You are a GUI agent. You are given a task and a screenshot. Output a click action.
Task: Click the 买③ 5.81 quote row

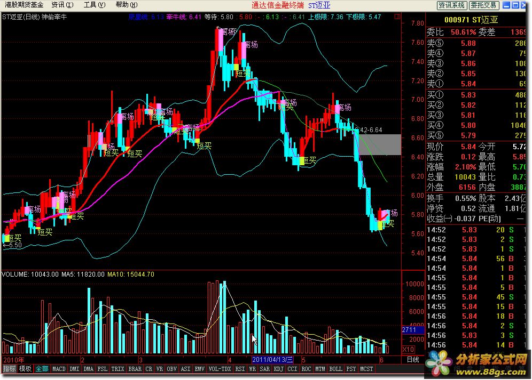coord(476,115)
